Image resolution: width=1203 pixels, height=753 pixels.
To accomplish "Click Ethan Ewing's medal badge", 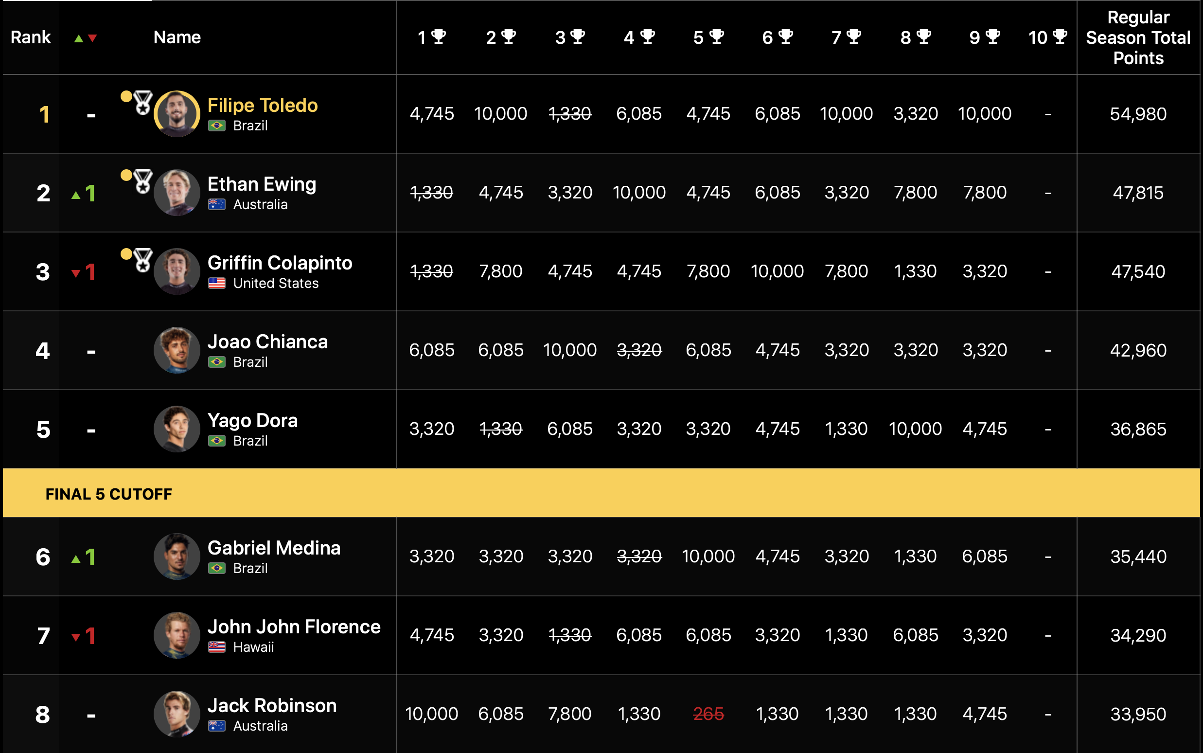I will [142, 181].
